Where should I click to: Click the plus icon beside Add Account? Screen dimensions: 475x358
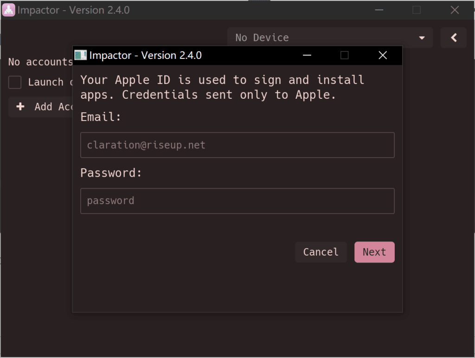(x=20, y=107)
